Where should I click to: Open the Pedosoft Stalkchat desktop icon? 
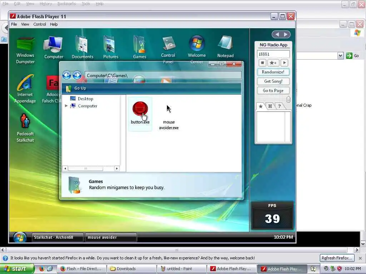tap(25, 128)
